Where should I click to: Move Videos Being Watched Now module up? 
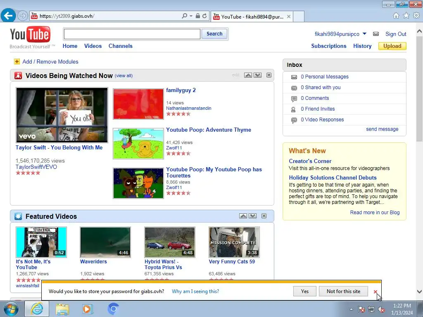point(248,75)
